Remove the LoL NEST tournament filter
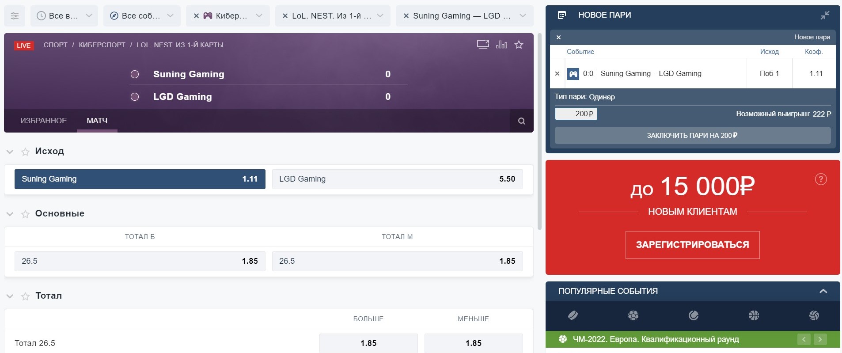Screen dimensions: 842x353 coord(285,16)
